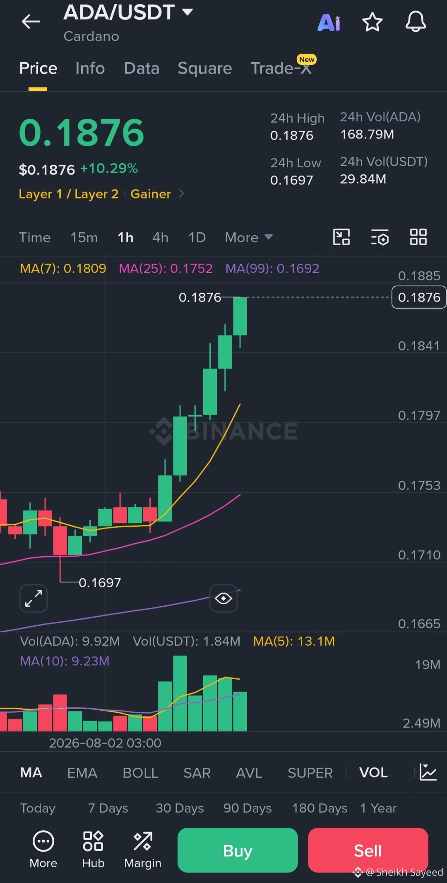Tap the MA(7): 0.1809 label
The image size is (447, 883).
pos(63,268)
